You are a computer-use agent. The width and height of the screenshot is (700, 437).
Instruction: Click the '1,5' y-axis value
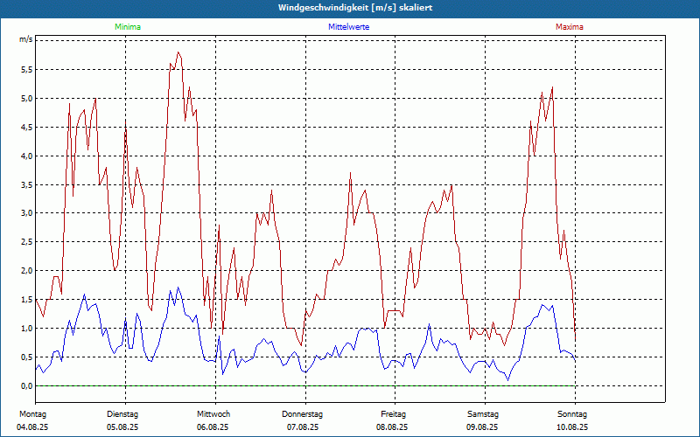pos(27,300)
